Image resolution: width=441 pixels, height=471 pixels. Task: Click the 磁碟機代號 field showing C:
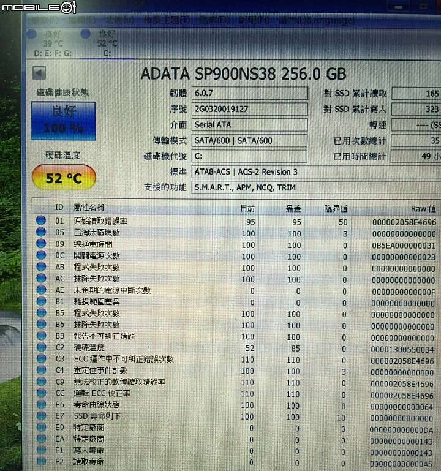(x=250, y=156)
